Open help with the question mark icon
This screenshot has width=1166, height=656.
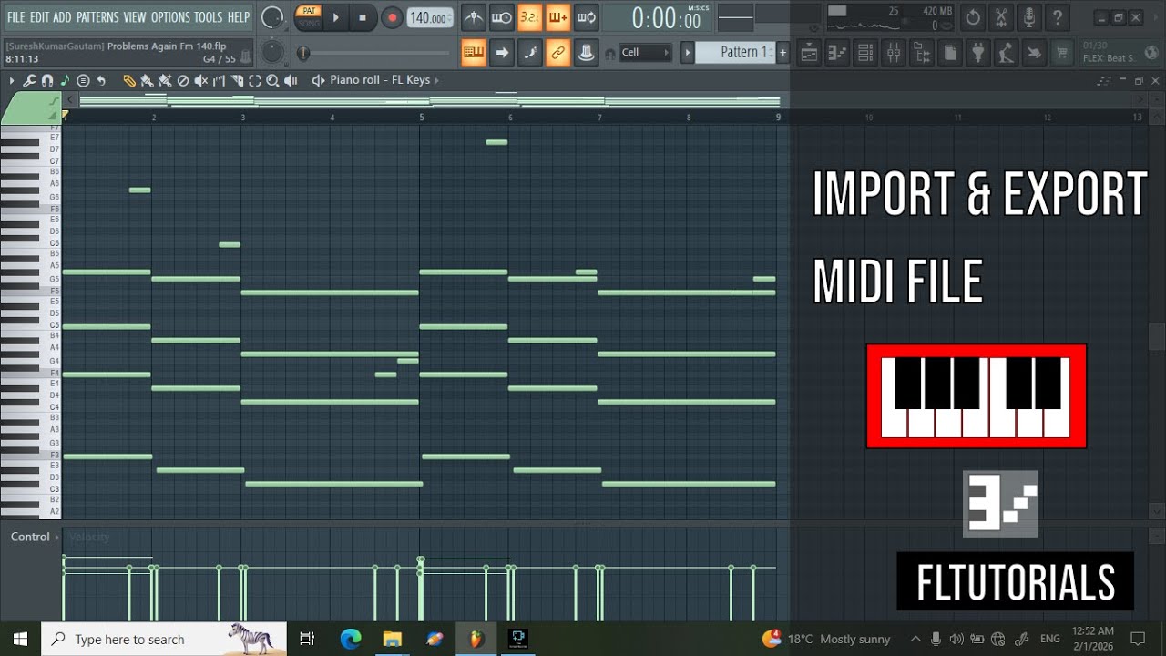[x=1057, y=17]
